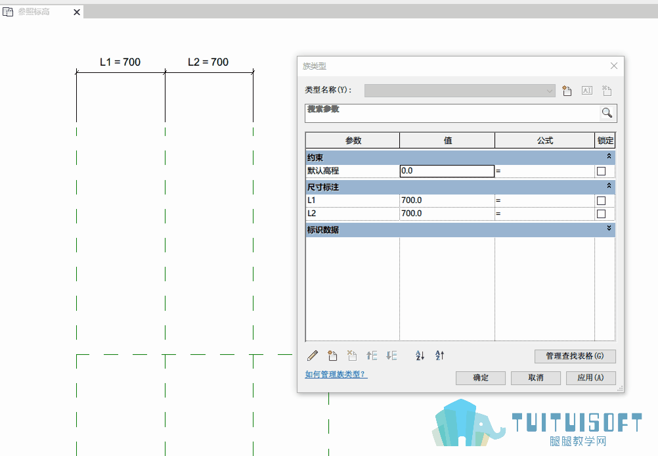Toggle lock checkbox for 默认高程
Viewport: 658px width, 456px height.
click(602, 171)
